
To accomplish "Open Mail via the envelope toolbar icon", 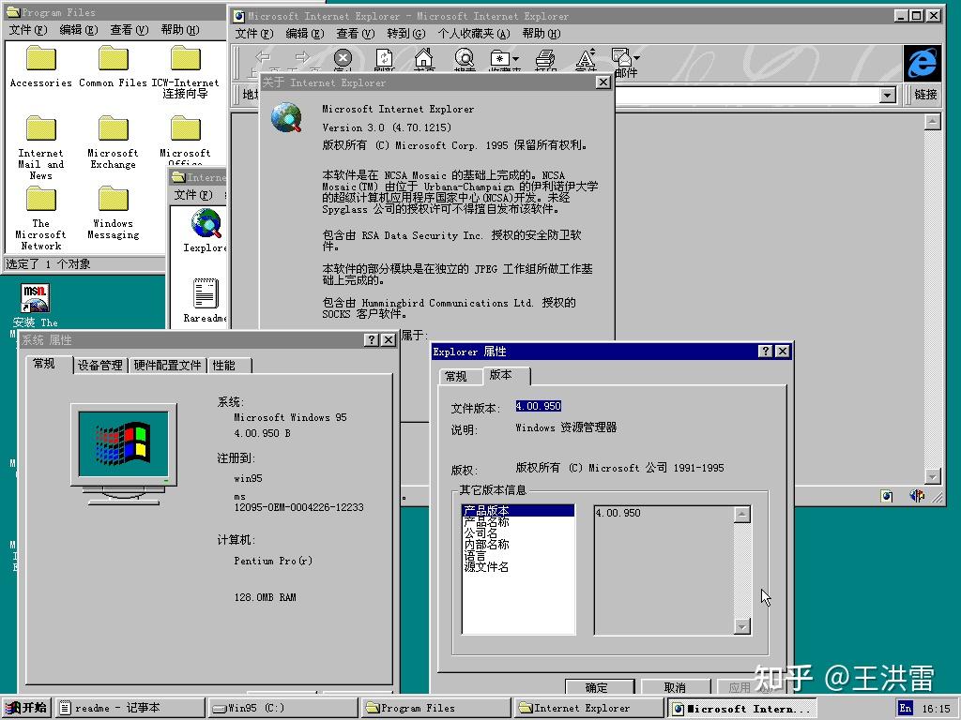I will pos(621,57).
